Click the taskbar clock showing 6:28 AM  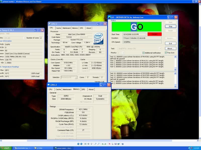[196, 148]
